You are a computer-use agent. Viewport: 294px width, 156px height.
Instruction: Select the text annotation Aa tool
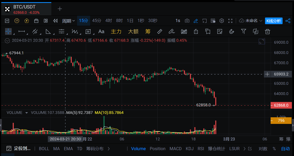[101, 32]
